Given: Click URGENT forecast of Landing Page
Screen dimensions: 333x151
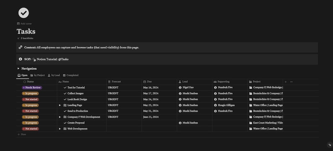Looking at the screenshot, I should pyautogui.click(x=113, y=105).
